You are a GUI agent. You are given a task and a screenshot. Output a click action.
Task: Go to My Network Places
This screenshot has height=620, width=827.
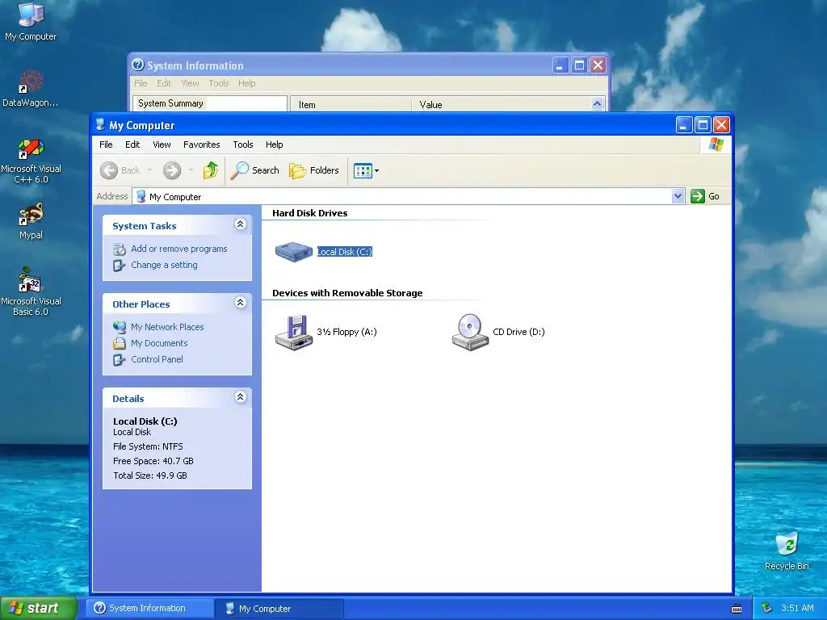click(167, 327)
